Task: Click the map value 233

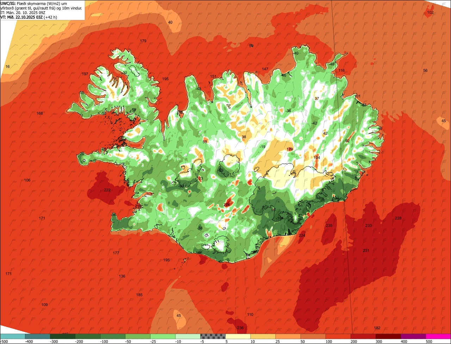Action: [369, 225]
